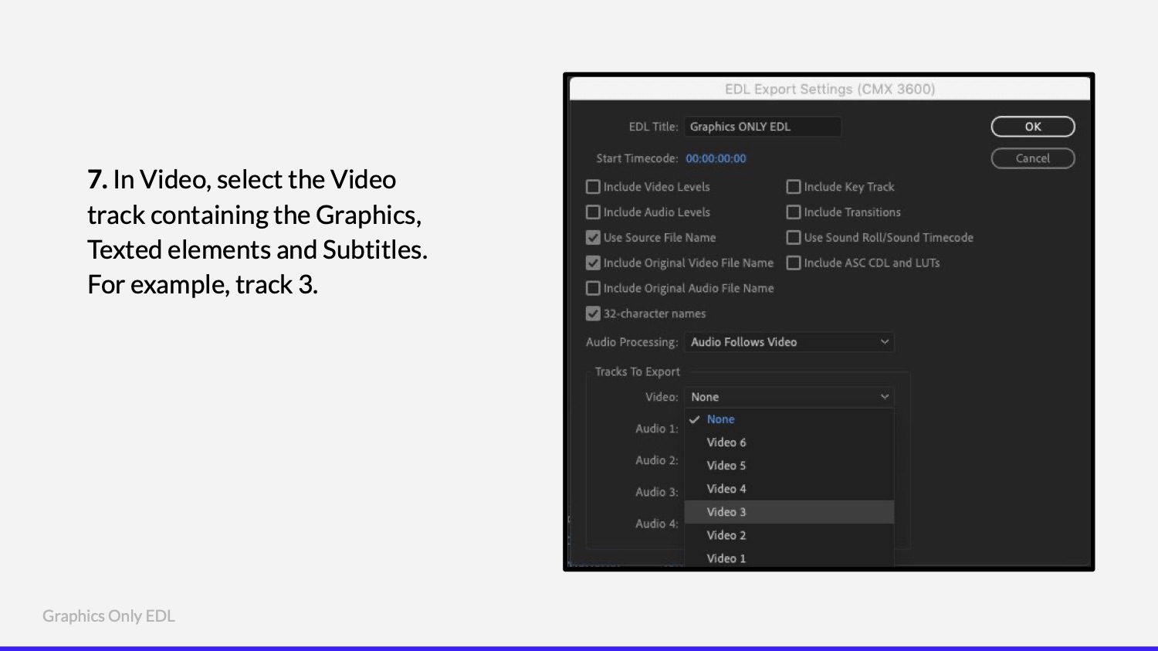Select Video 3 from the list
Viewport: 1158px width, 651px height.
(x=789, y=512)
